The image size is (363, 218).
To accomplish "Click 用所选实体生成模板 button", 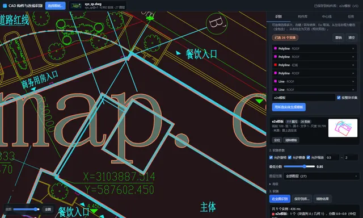I will (x=289, y=107).
